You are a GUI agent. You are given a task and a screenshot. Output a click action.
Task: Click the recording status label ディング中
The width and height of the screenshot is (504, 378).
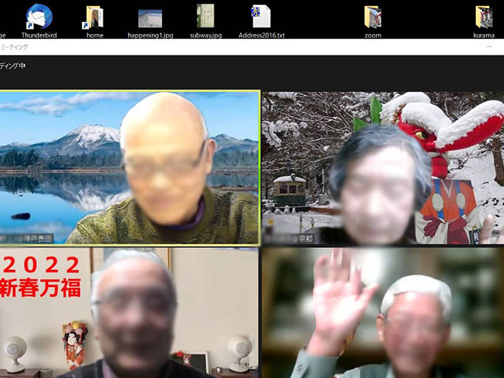13,66
